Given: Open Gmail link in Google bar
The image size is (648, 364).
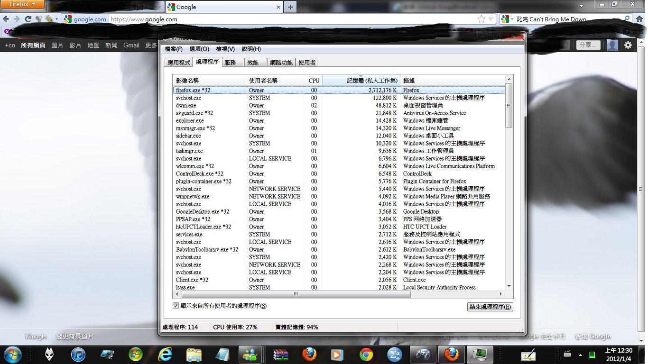Looking at the screenshot, I should coord(131,45).
